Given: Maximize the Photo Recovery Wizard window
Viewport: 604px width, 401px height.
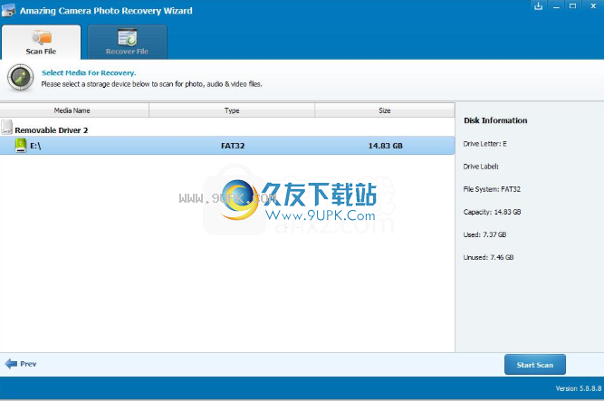Looking at the screenshot, I should pyautogui.click(x=573, y=6).
